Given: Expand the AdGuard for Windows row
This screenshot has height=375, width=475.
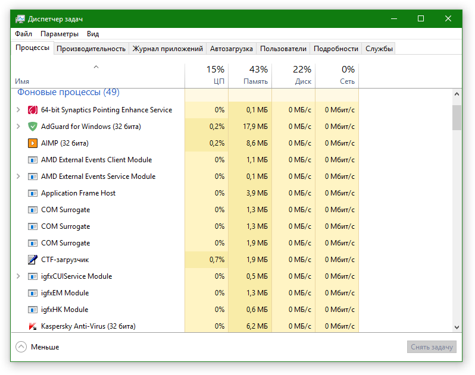Looking at the screenshot, I should click(x=18, y=127).
